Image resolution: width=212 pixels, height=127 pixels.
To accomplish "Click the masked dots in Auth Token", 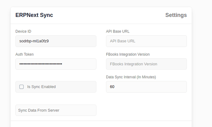I will coord(41,64).
